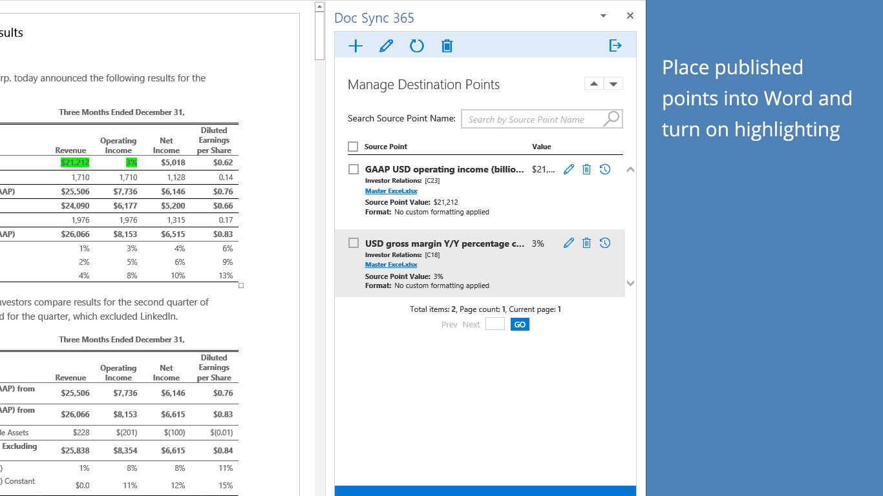Viewport: 883px width, 496px height.
Task: Add a new destination point with plus icon
Action: click(x=356, y=46)
